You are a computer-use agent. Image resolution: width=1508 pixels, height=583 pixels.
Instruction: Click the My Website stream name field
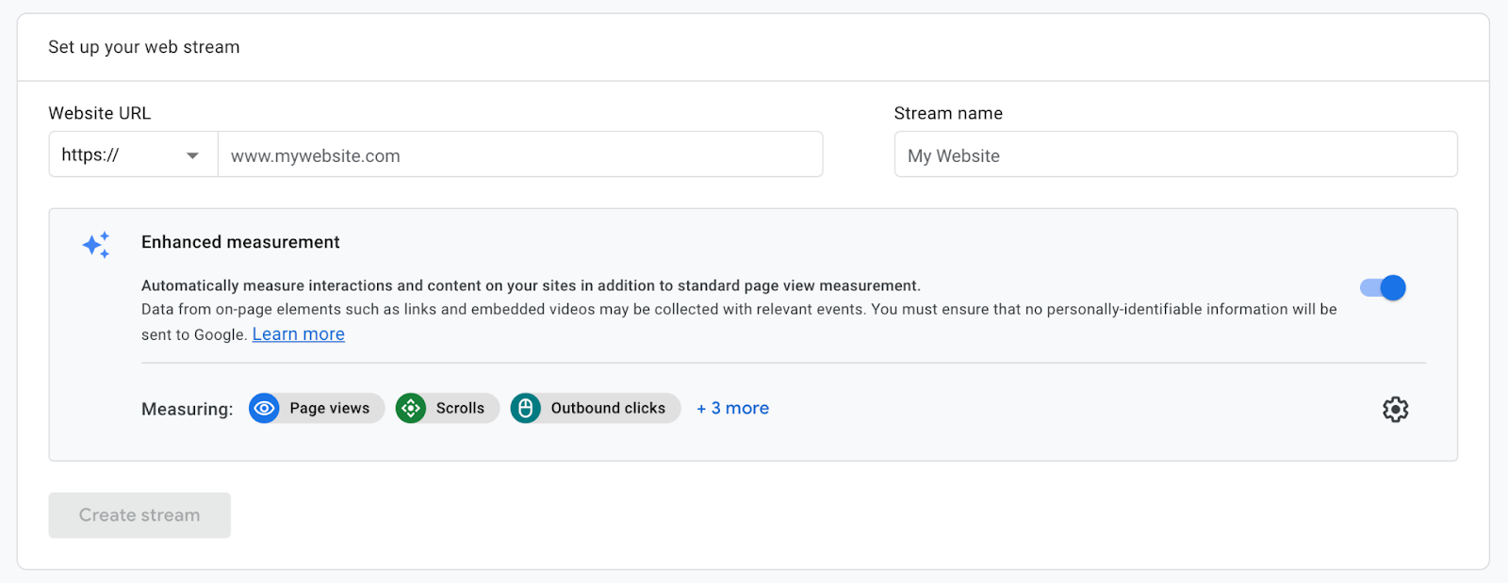[1174, 155]
